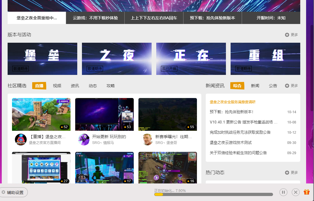Open the 预下载：抢先体验新版本！ news item
The image size is (314, 201).
click(232, 112)
